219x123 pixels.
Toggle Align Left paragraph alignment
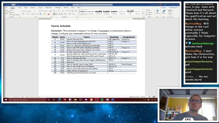click(x=54, y=14)
